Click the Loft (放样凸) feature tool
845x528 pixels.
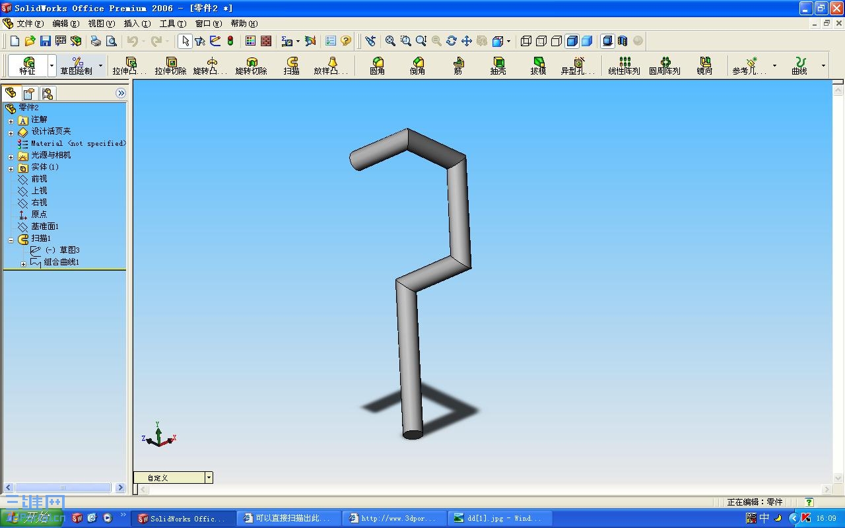click(x=331, y=66)
